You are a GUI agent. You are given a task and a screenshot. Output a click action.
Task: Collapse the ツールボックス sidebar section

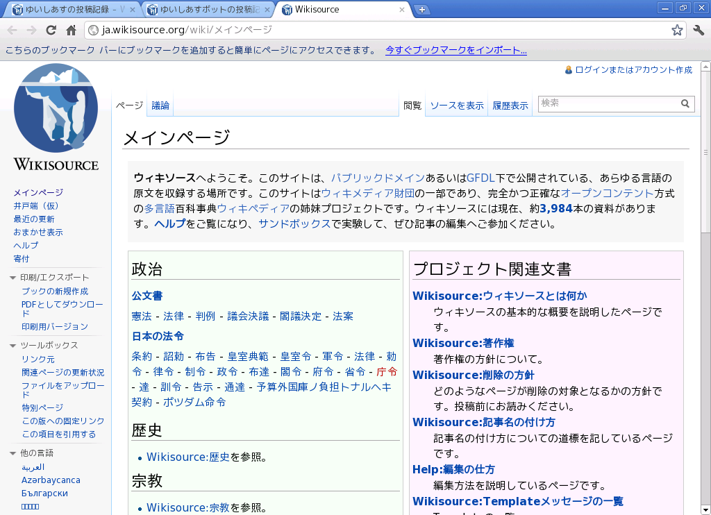coord(13,346)
